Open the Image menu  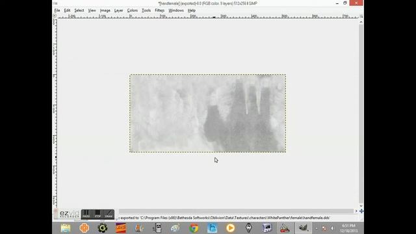(105, 10)
